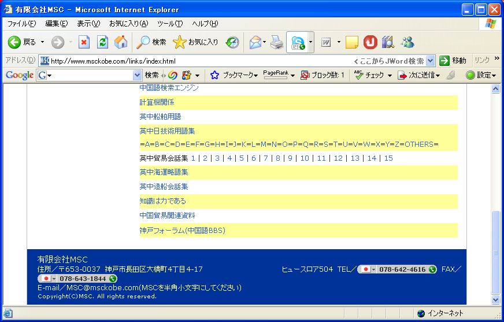The image size is (504, 322).
Task: Click the Print printer icon
Action: click(277, 42)
